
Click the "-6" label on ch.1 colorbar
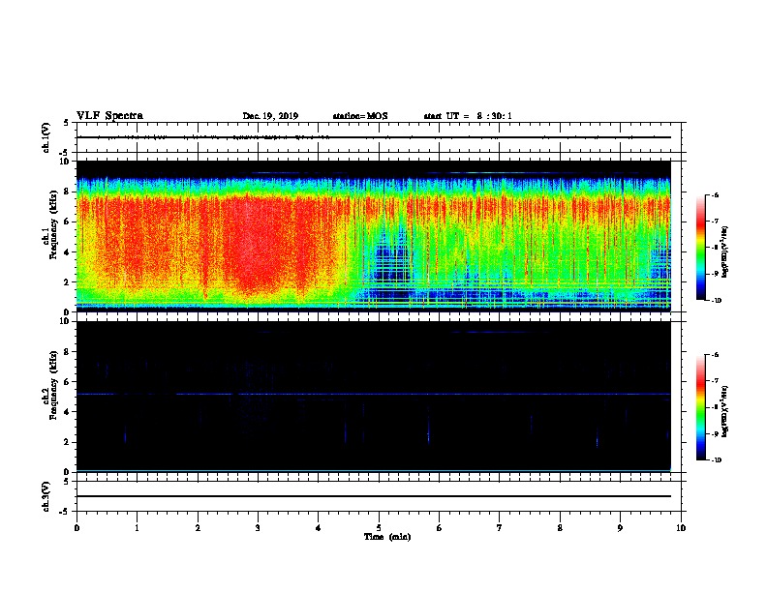pos(715,195)
